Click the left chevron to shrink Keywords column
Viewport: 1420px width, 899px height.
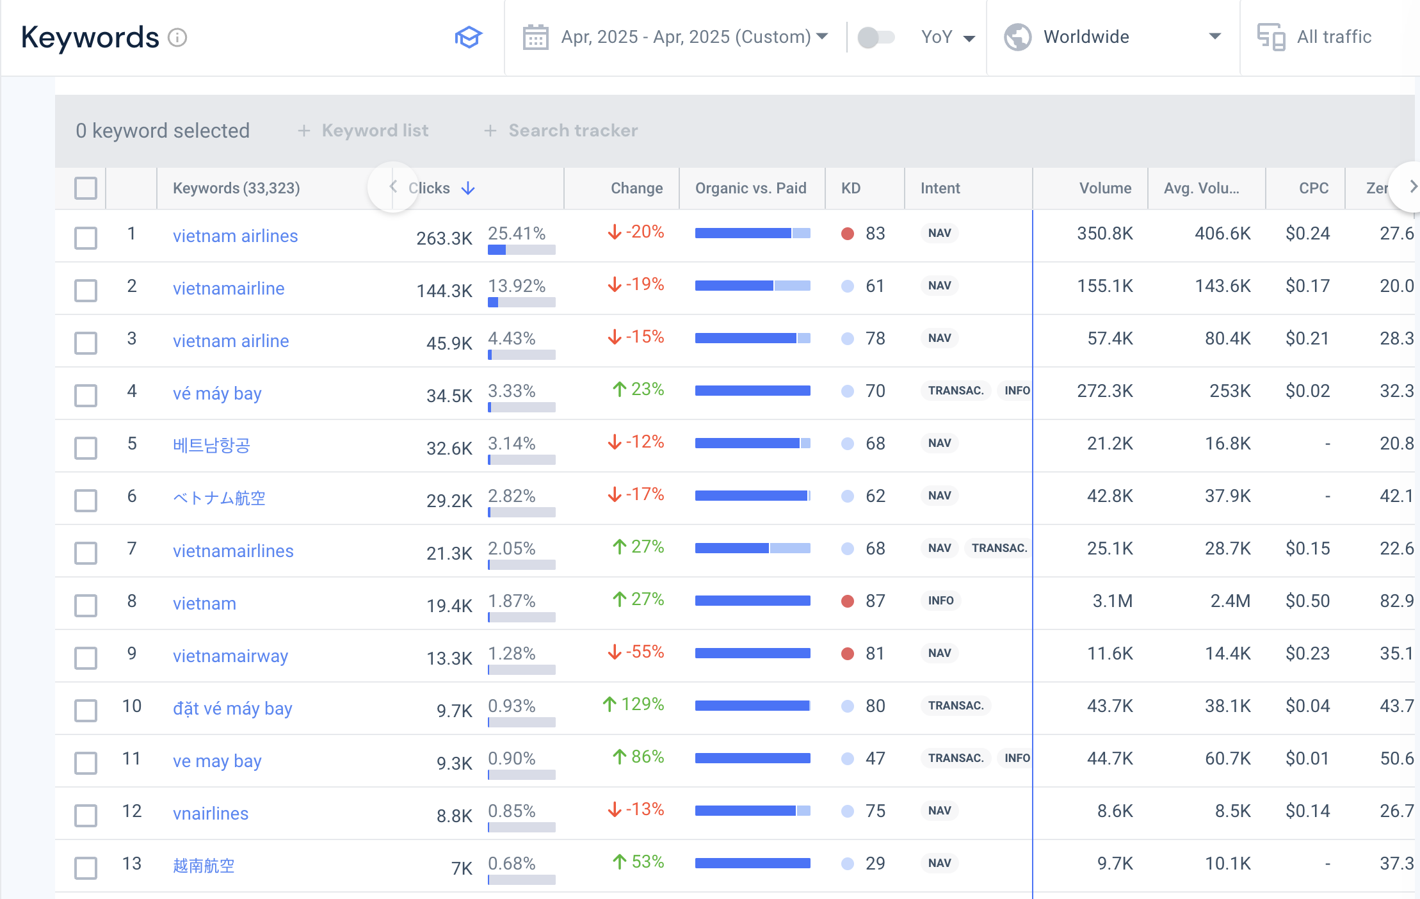pyautogui.click(x=393, y=187)
